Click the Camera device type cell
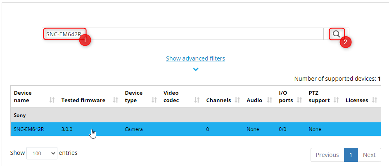The image size is (389, 166). pyautogui.click(x=134, y=129)
